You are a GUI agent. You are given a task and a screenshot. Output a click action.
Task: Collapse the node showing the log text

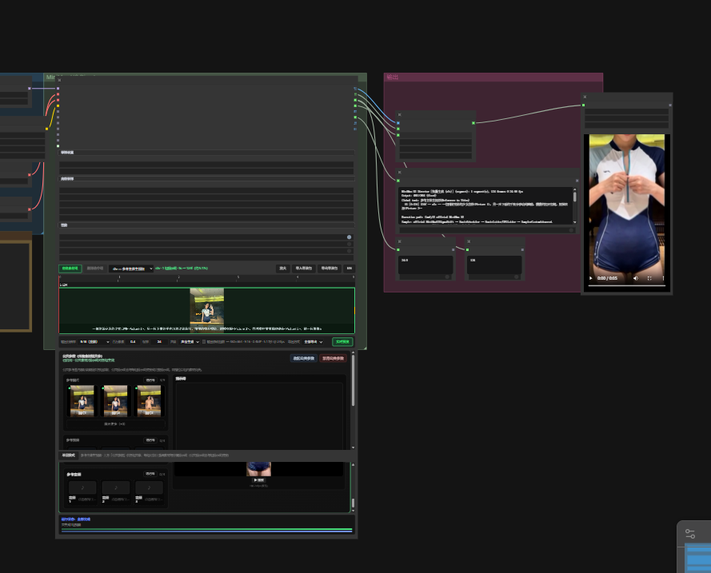(399, 172)
